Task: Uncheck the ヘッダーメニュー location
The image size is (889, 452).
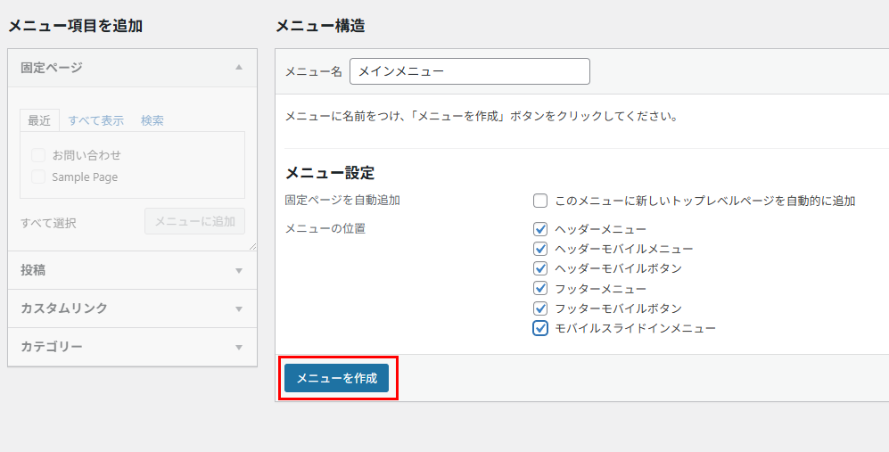Action: 540,229
